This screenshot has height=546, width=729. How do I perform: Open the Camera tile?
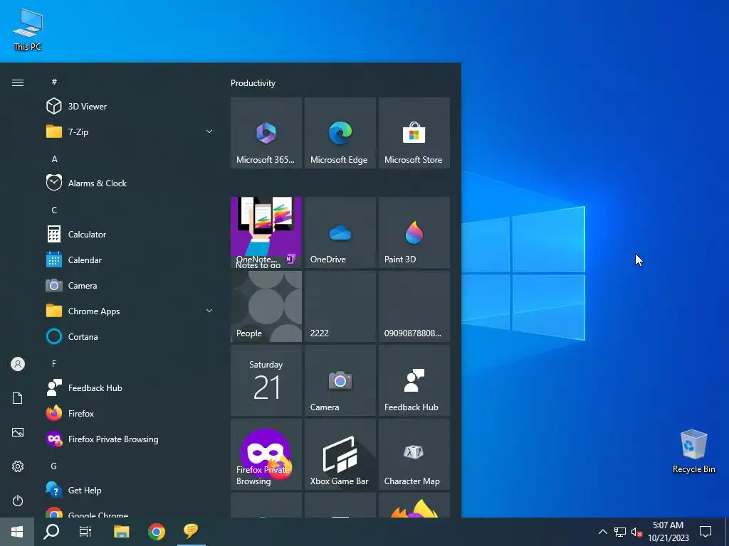pyautogui.click(x=340, y=380)
